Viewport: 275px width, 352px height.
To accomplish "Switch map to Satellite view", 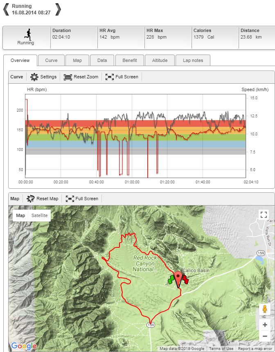I will click(39, 215).
